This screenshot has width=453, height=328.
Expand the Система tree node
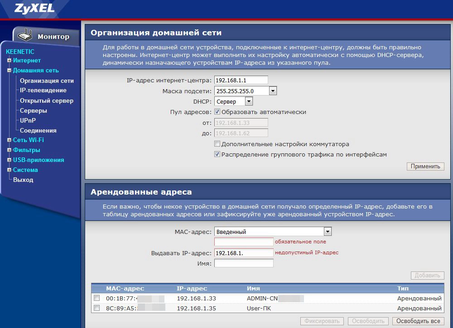[9, 170]
